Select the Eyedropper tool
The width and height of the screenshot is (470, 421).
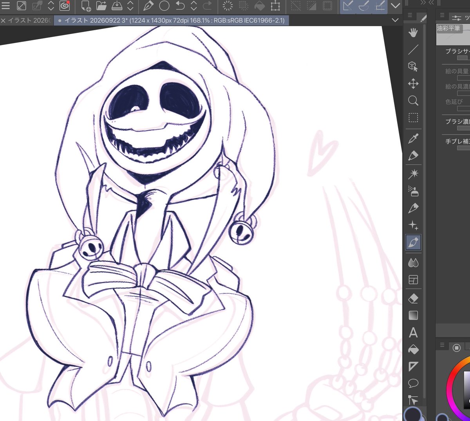pos(413,138)
